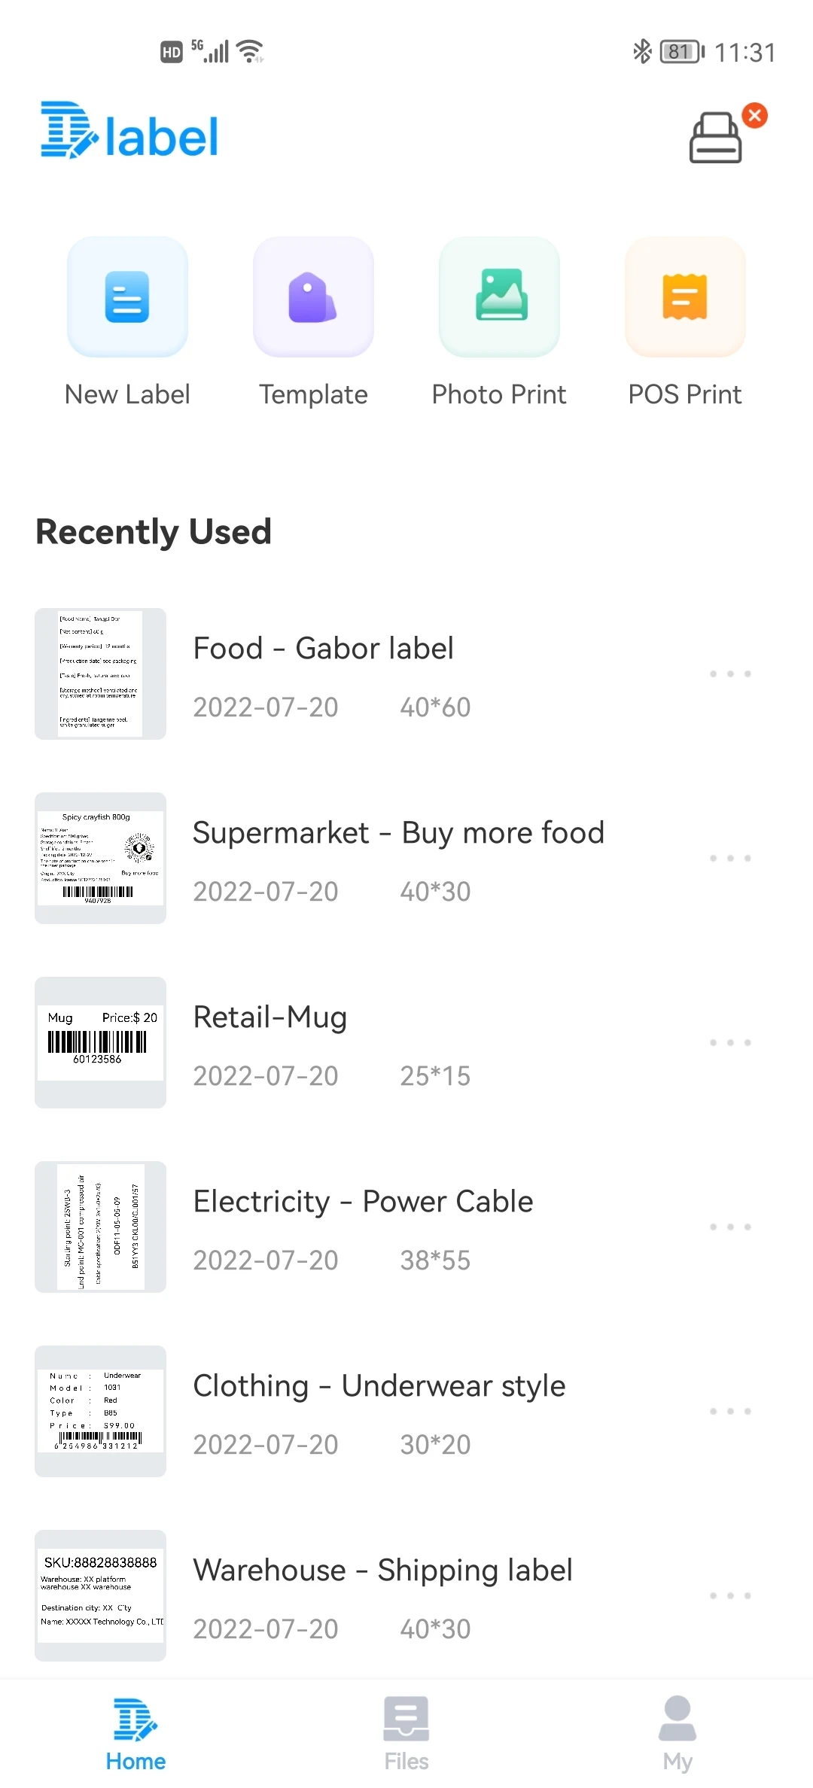Tap the Spicy crayfish label thumbnail

point(100,858)
